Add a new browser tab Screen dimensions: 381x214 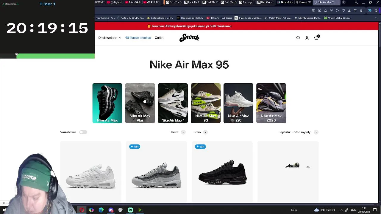click(x=343, y=2)
